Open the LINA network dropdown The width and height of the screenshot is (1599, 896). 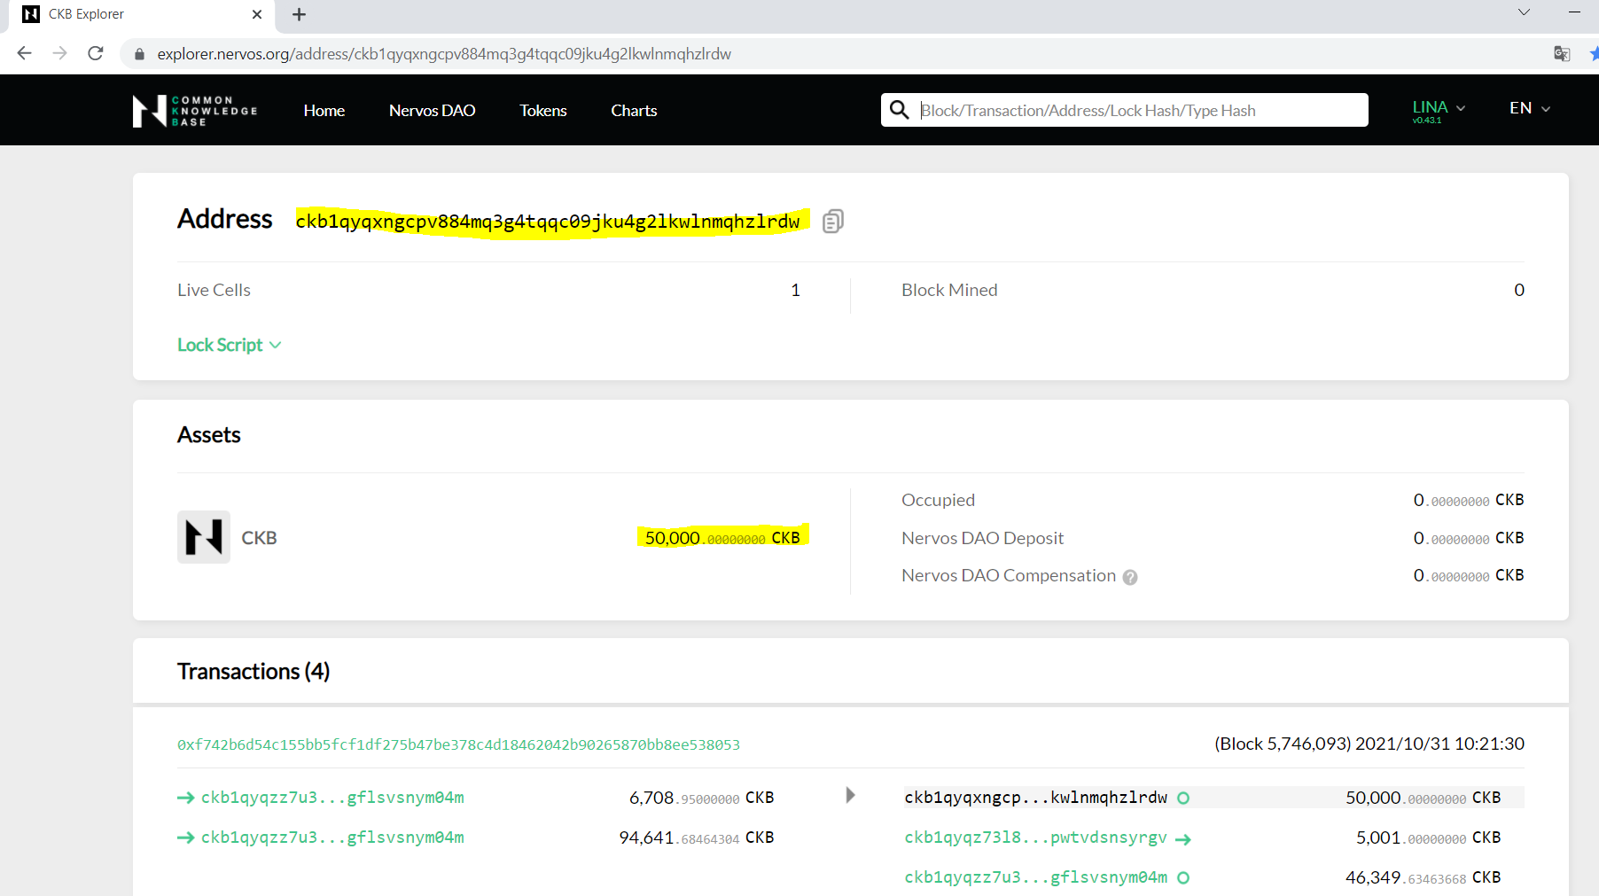point(1437,107)
